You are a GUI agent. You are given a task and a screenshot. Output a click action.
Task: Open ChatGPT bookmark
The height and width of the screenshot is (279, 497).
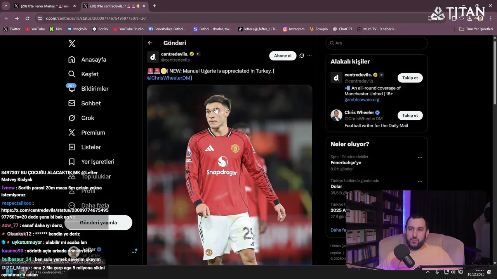342,29
